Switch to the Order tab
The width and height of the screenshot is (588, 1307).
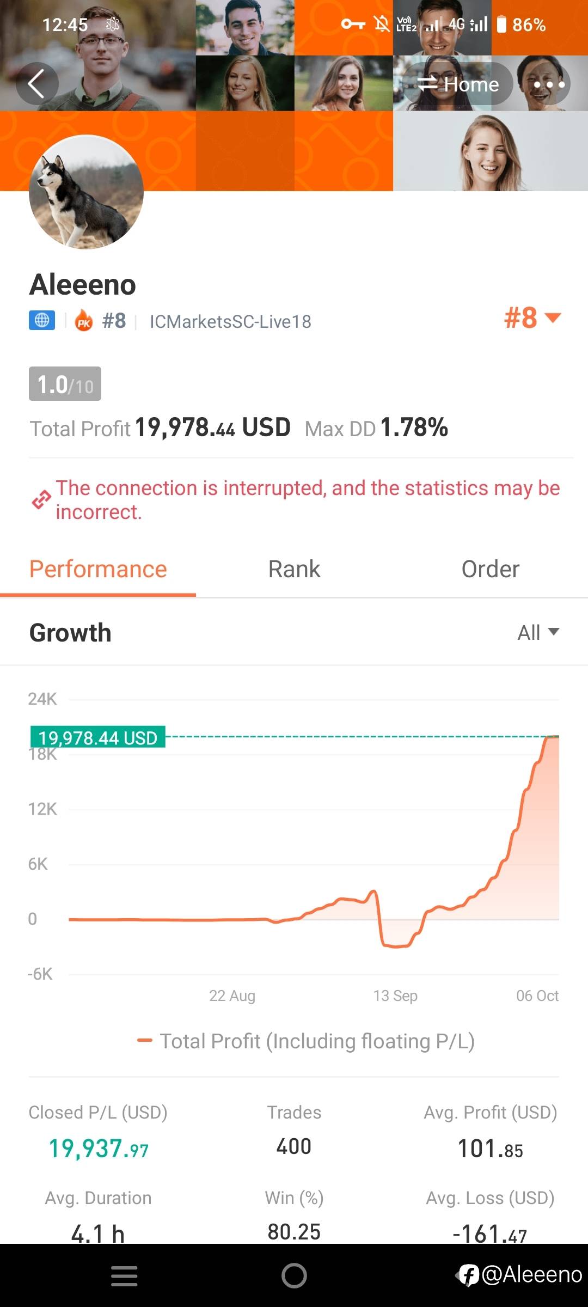[x=490, y=569]
